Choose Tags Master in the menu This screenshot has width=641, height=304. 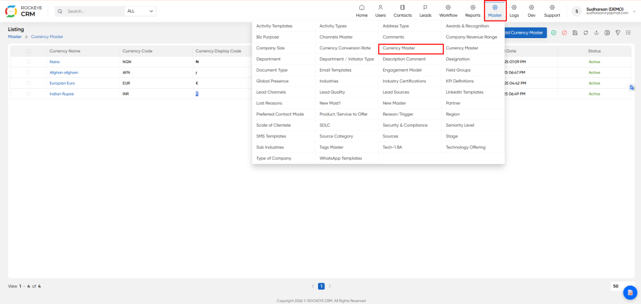click(x=332, y=147)
